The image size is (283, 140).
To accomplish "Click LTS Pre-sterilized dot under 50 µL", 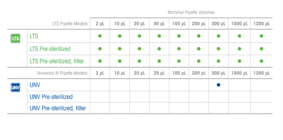I will coord(159,49).
